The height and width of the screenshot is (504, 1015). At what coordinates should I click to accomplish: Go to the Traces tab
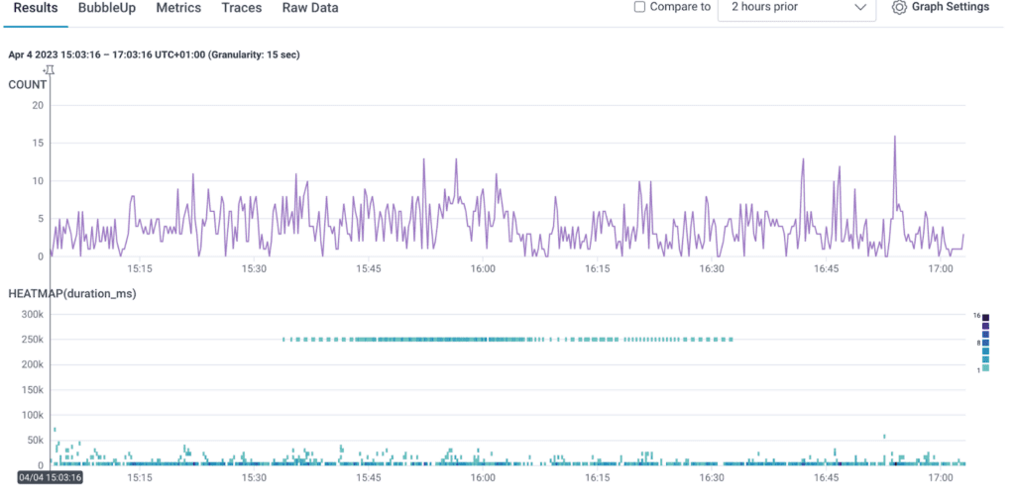(x=242, y=8)
